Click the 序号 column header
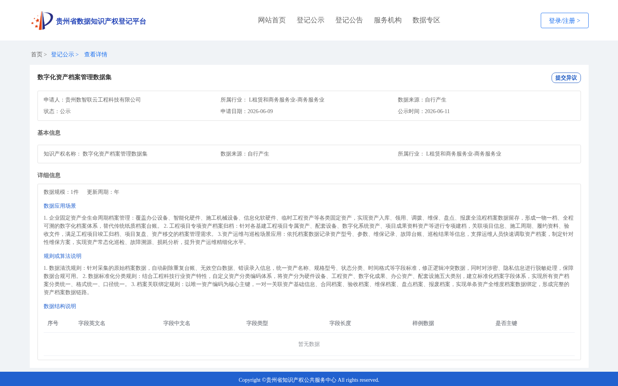Viewport: 618px width, 386px height. tap(53, 323)
